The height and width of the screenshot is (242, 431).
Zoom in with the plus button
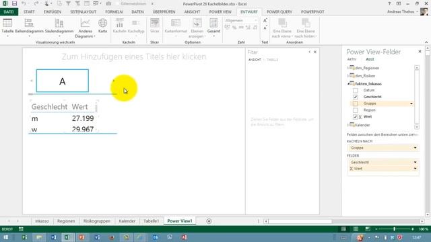tap(413, 229)
